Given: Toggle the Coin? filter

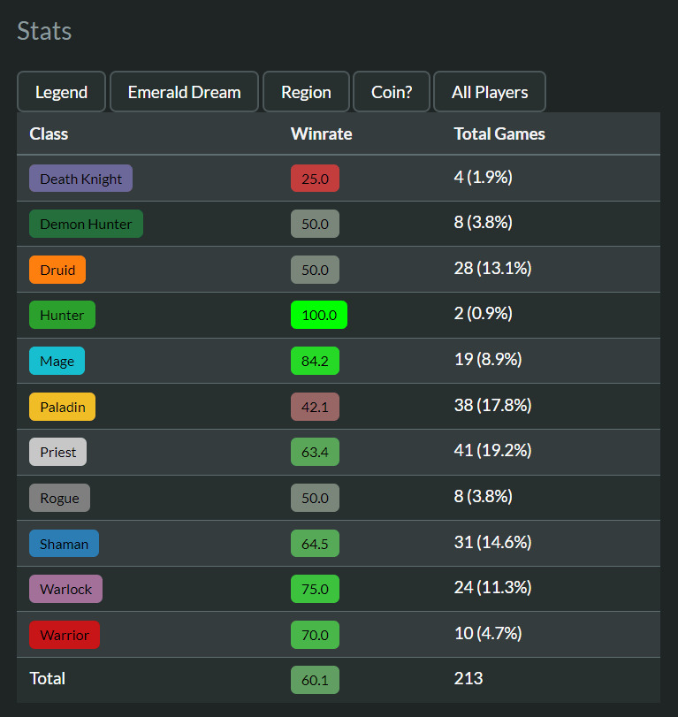Looking at the screenshot, I should 392,92.
